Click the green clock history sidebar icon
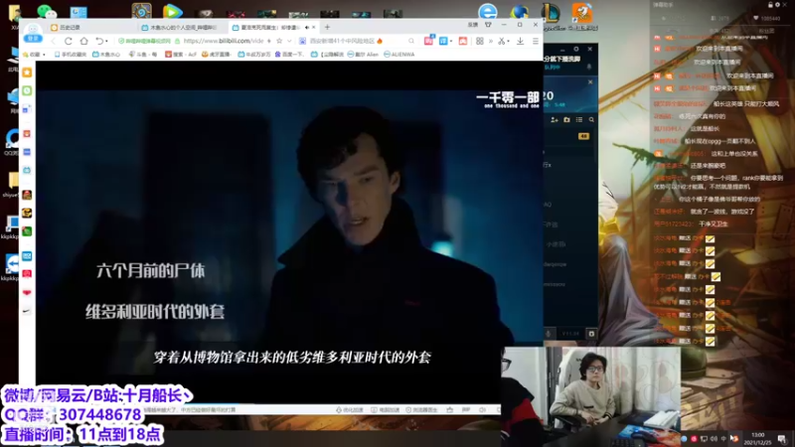795x447 pixels. (x=27, y=90)
